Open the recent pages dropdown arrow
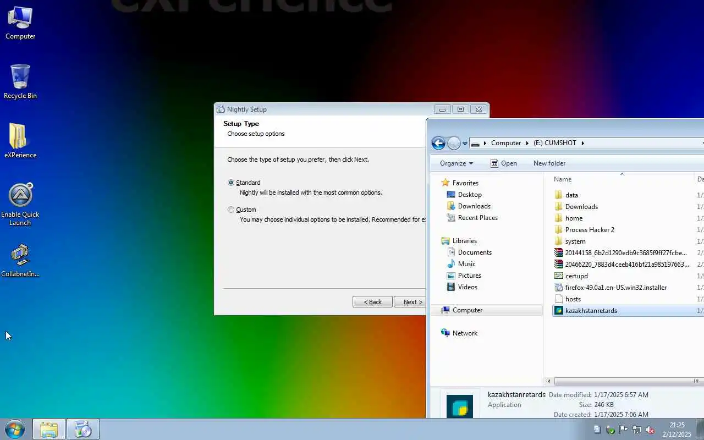 tap(465, 144)
